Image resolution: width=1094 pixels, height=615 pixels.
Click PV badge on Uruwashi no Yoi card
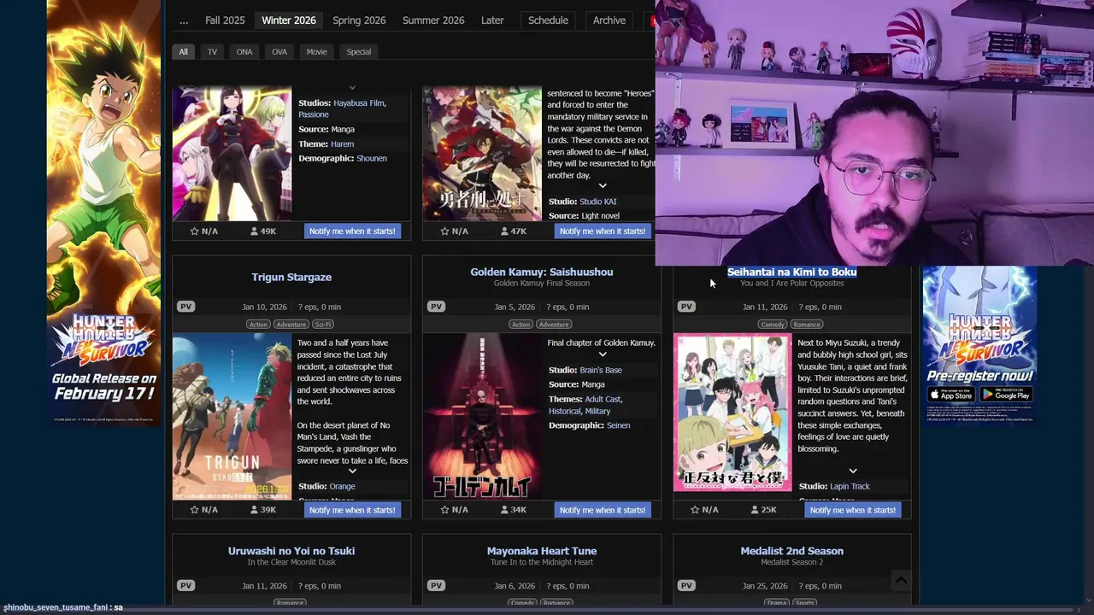pos(185,586)
